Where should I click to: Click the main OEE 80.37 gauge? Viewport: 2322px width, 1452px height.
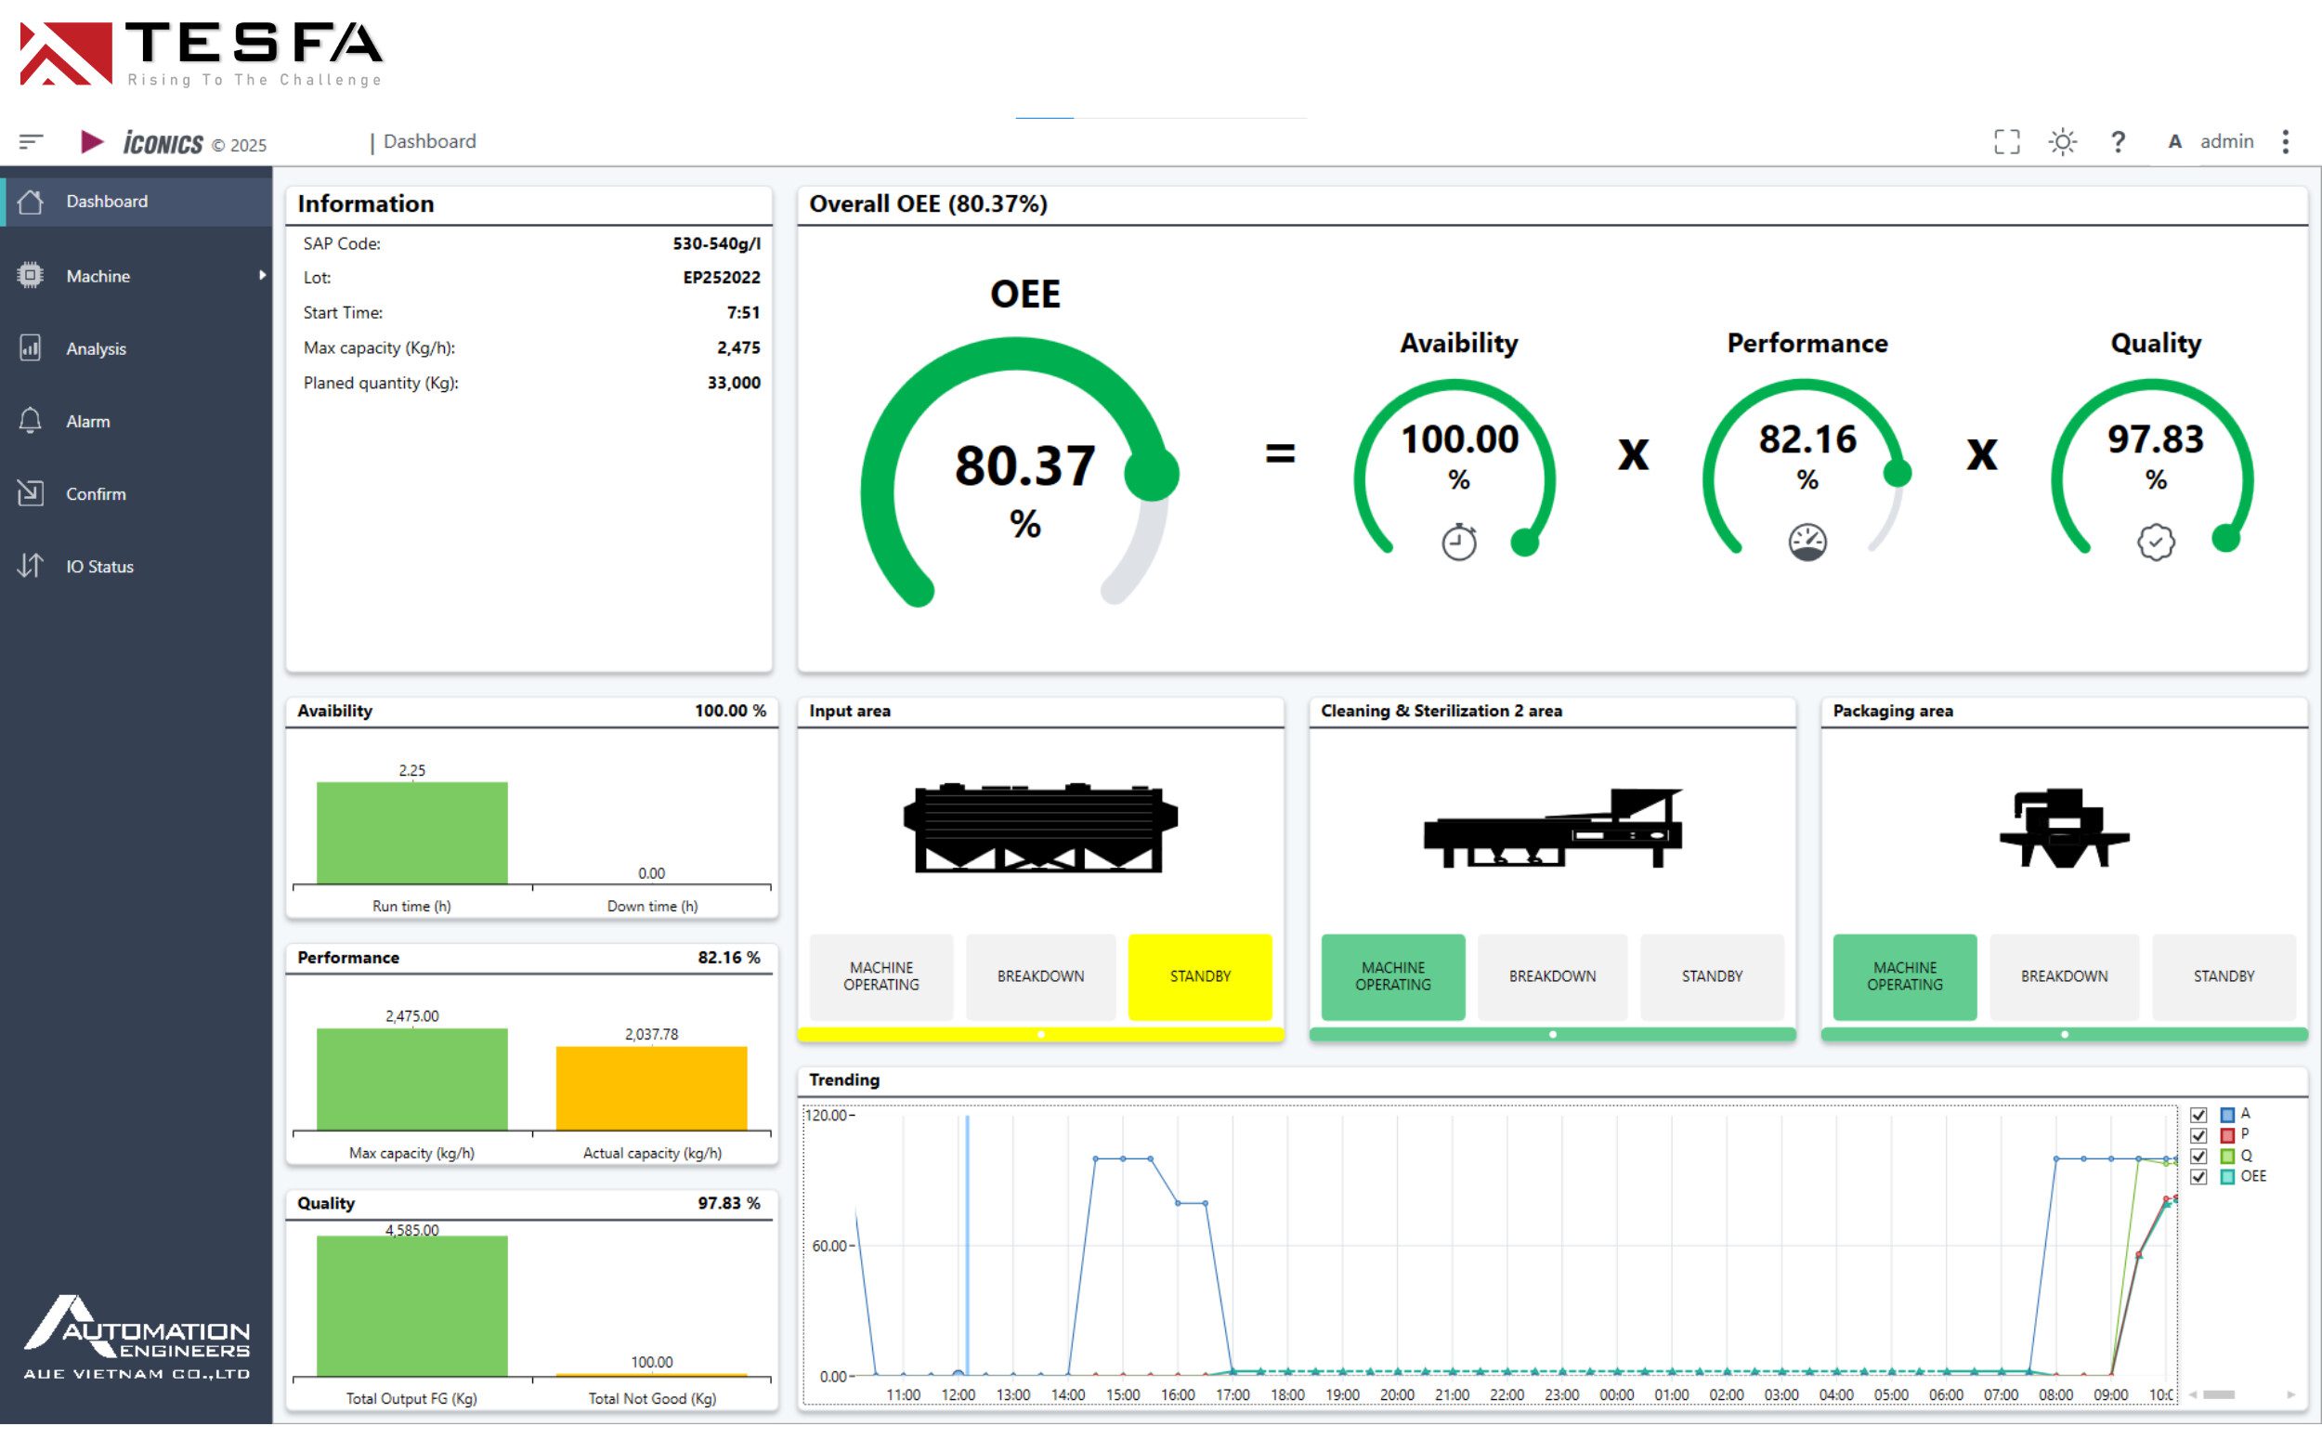click(1021, 473)
